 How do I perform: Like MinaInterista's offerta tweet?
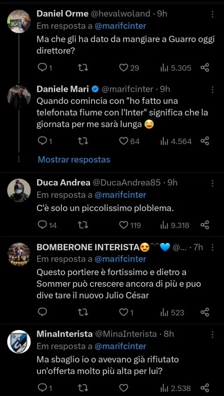[x=124, y=388]
